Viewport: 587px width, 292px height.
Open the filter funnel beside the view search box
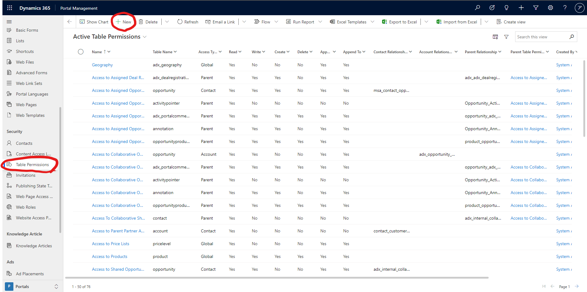[x=506, y=37]
